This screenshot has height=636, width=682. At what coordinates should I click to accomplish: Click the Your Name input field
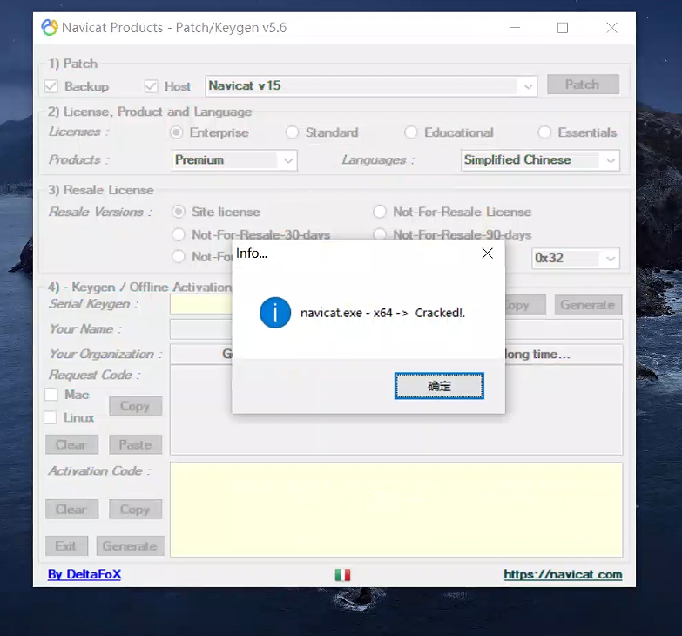396,329
